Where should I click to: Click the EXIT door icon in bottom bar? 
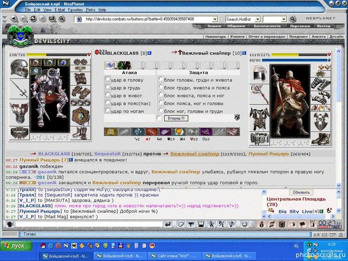pyautogui.click(x=313, y=224)
